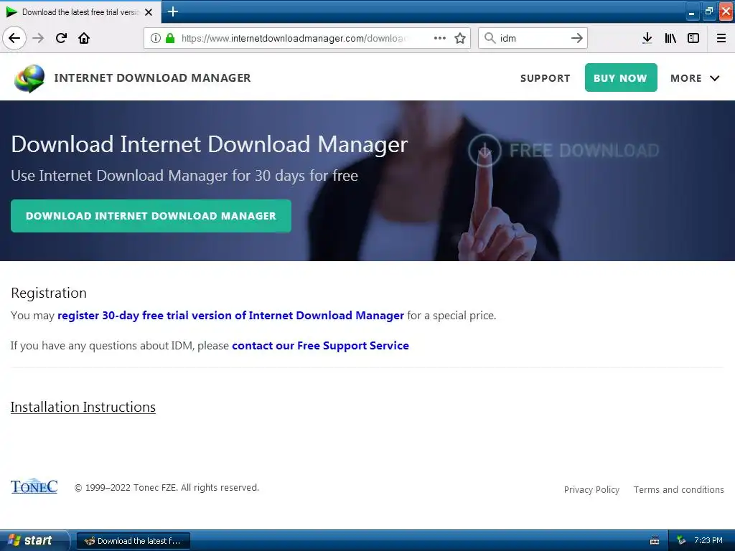Open the Terms and conditions link
Image resolution: width=735 pixels, height=551 pixels.
(679, 489)
